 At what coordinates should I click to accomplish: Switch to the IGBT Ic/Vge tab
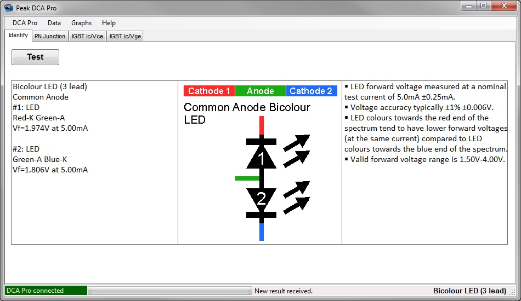coord(125,36)
